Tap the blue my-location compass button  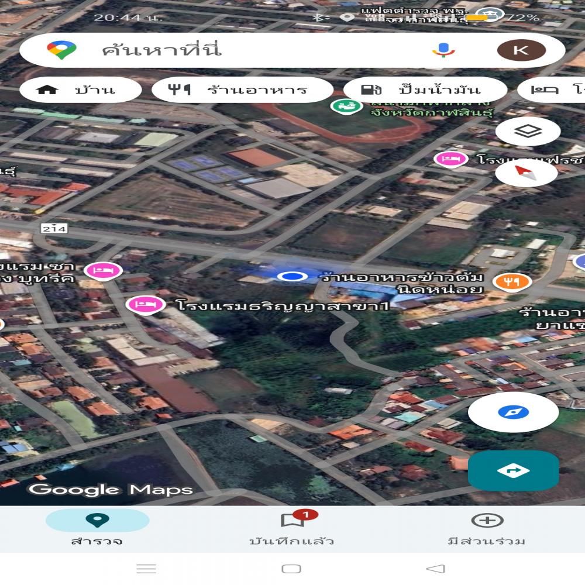pos(513,412)
